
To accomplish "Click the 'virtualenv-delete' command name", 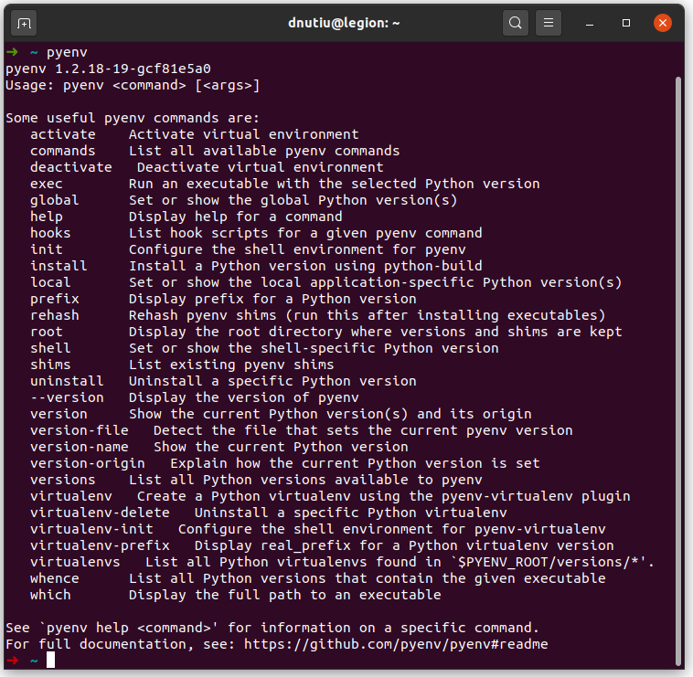I will click(100, 513).
